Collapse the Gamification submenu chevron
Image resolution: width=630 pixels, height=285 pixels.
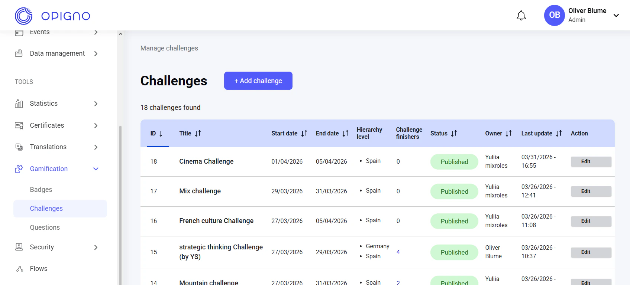[x=96, y=169]
